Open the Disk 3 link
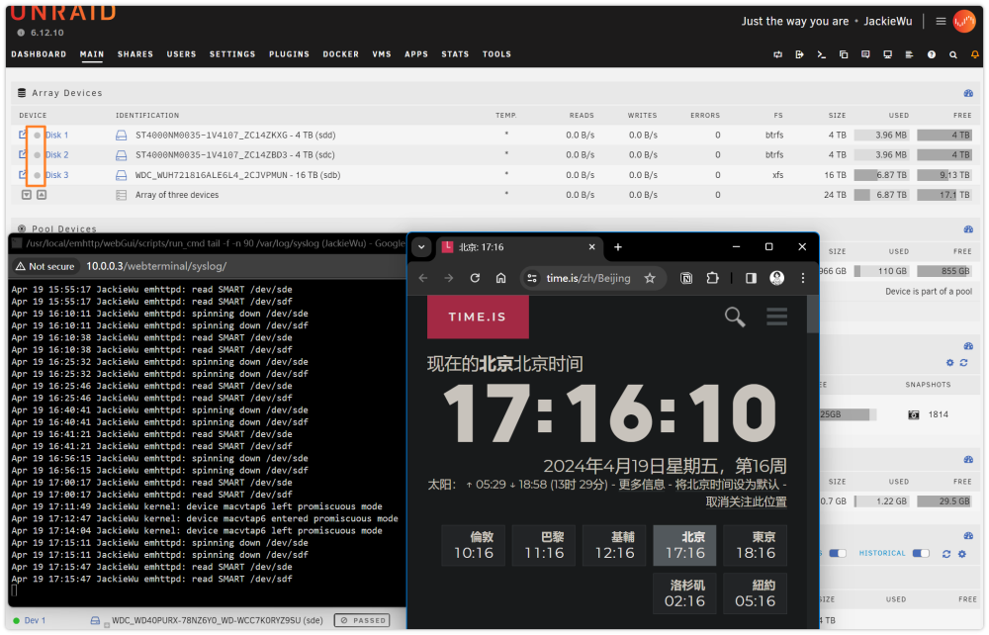Image resolution: width=989 pixels, height=635 pixels. point(56,175)
